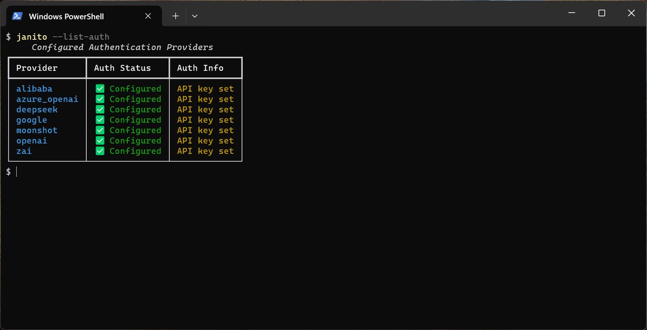
Task: Click API key set in openai row
Action: 205,141
